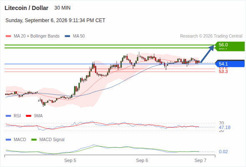Click the red 53.3 support label
Screen dimensions: 246x167
click(x=223, y=72)
